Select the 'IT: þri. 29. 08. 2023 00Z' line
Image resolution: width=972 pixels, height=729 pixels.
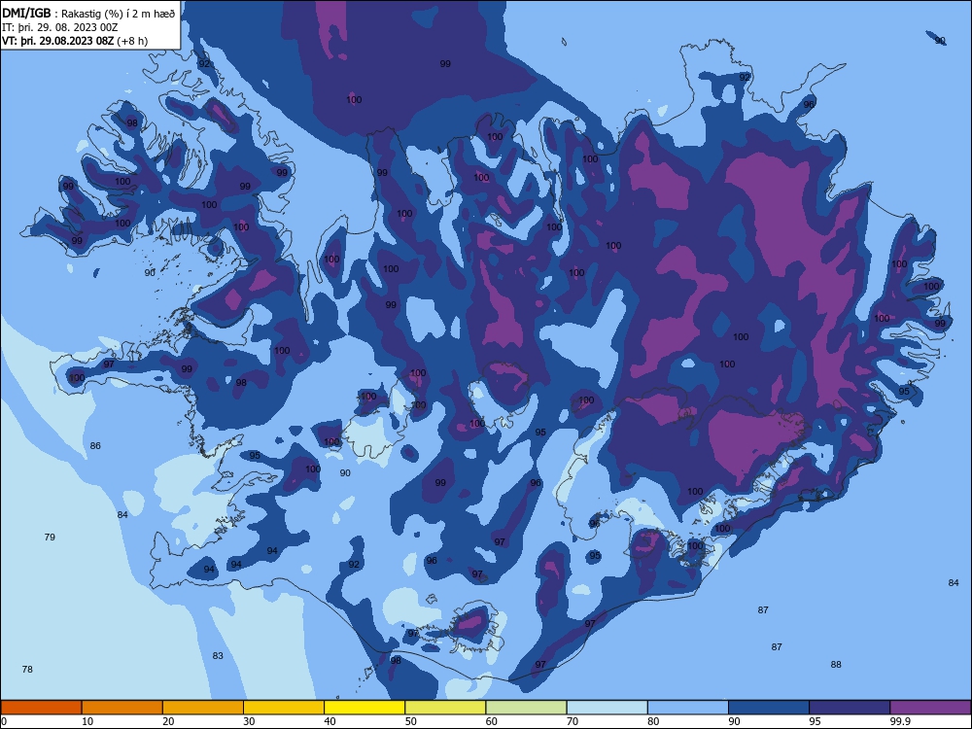pos(60,27)
